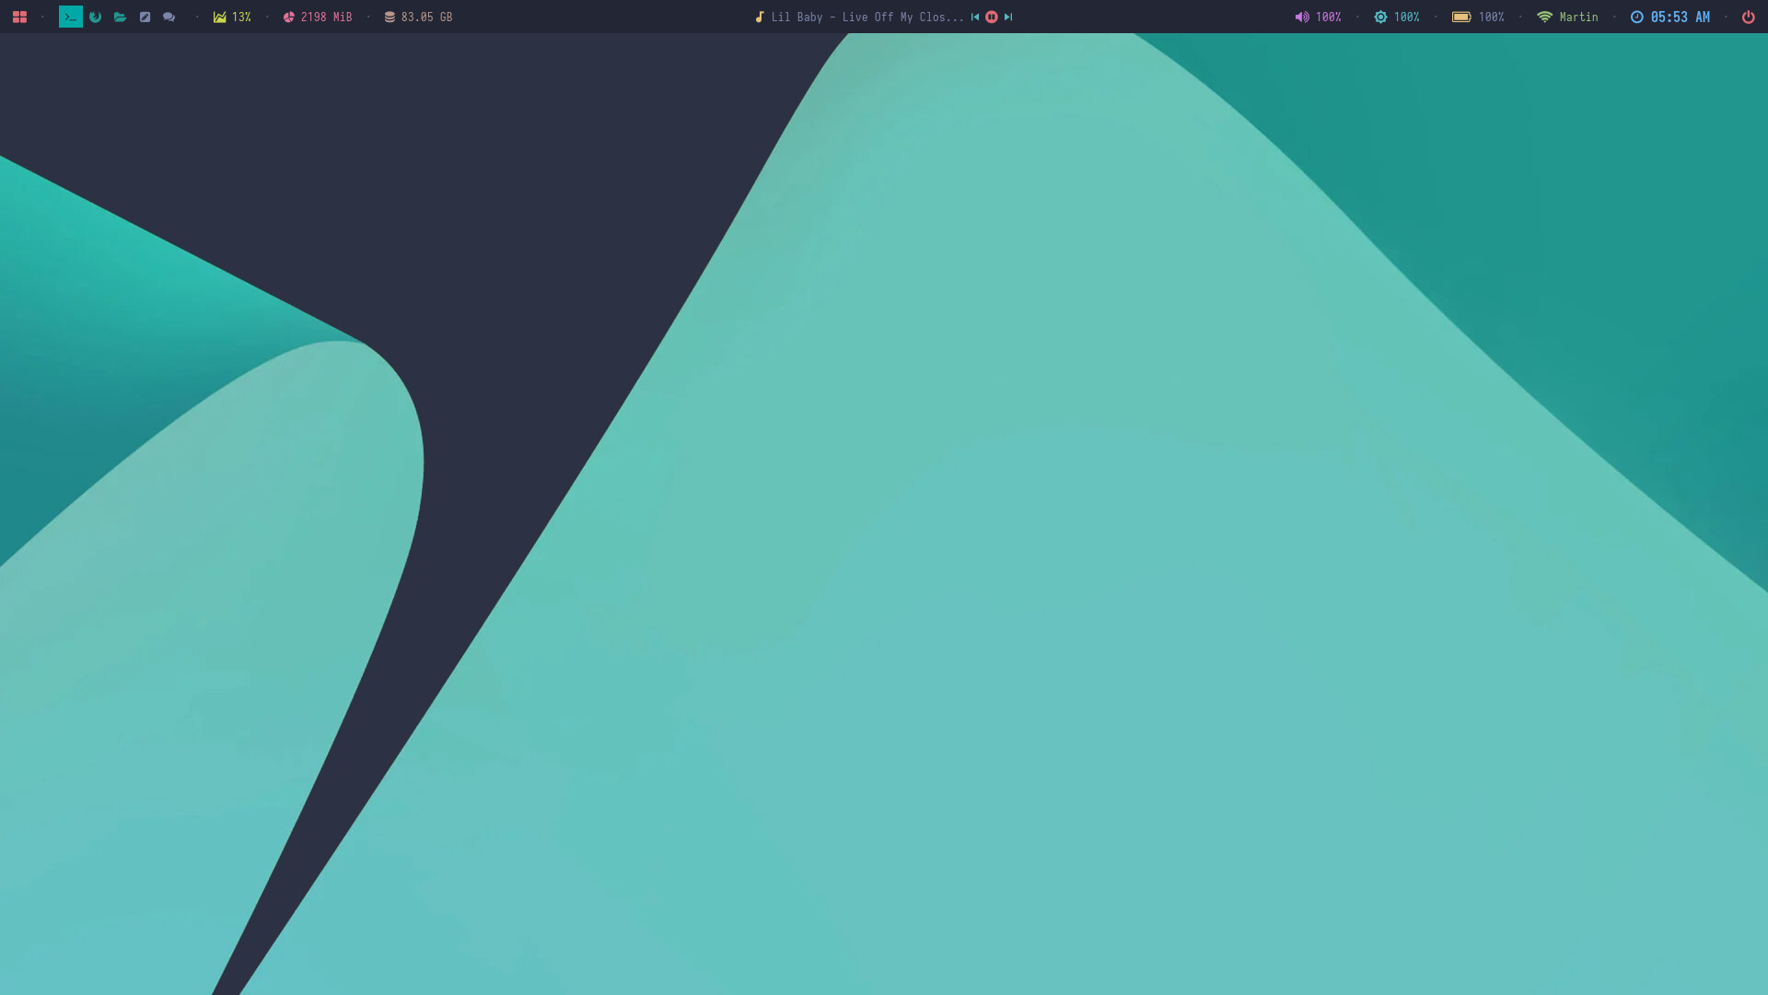Image resolution: width=1768 pixels, height=995 pixels.
Task: Skip to the previous track
Action: (975, 17)
